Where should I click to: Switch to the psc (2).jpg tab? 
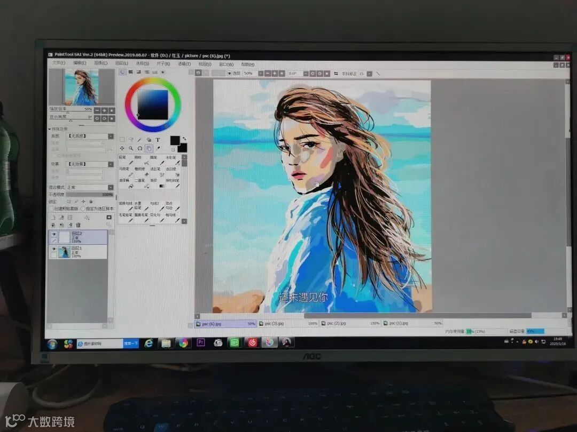pos(350,324)
